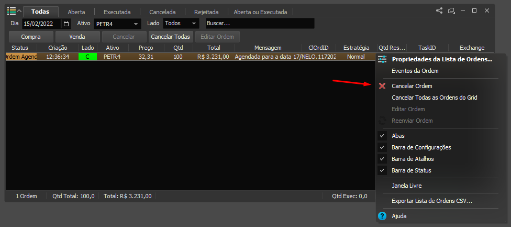
Task: Click the Propriedades settings sliders icon
Action: [382, 59]
